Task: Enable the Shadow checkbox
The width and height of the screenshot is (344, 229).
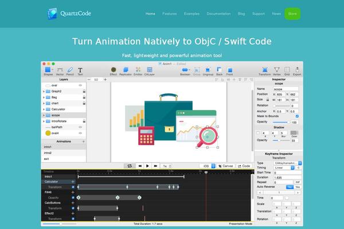Action: (x=258, y=133)
